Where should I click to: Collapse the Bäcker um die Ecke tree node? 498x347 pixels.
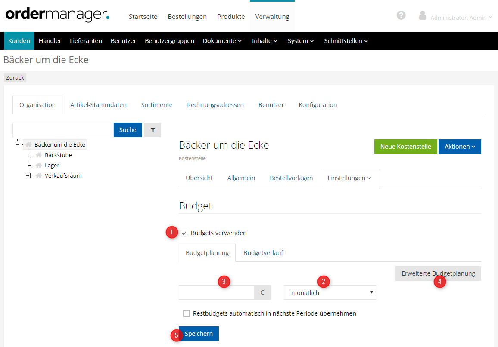pos(17,145)
